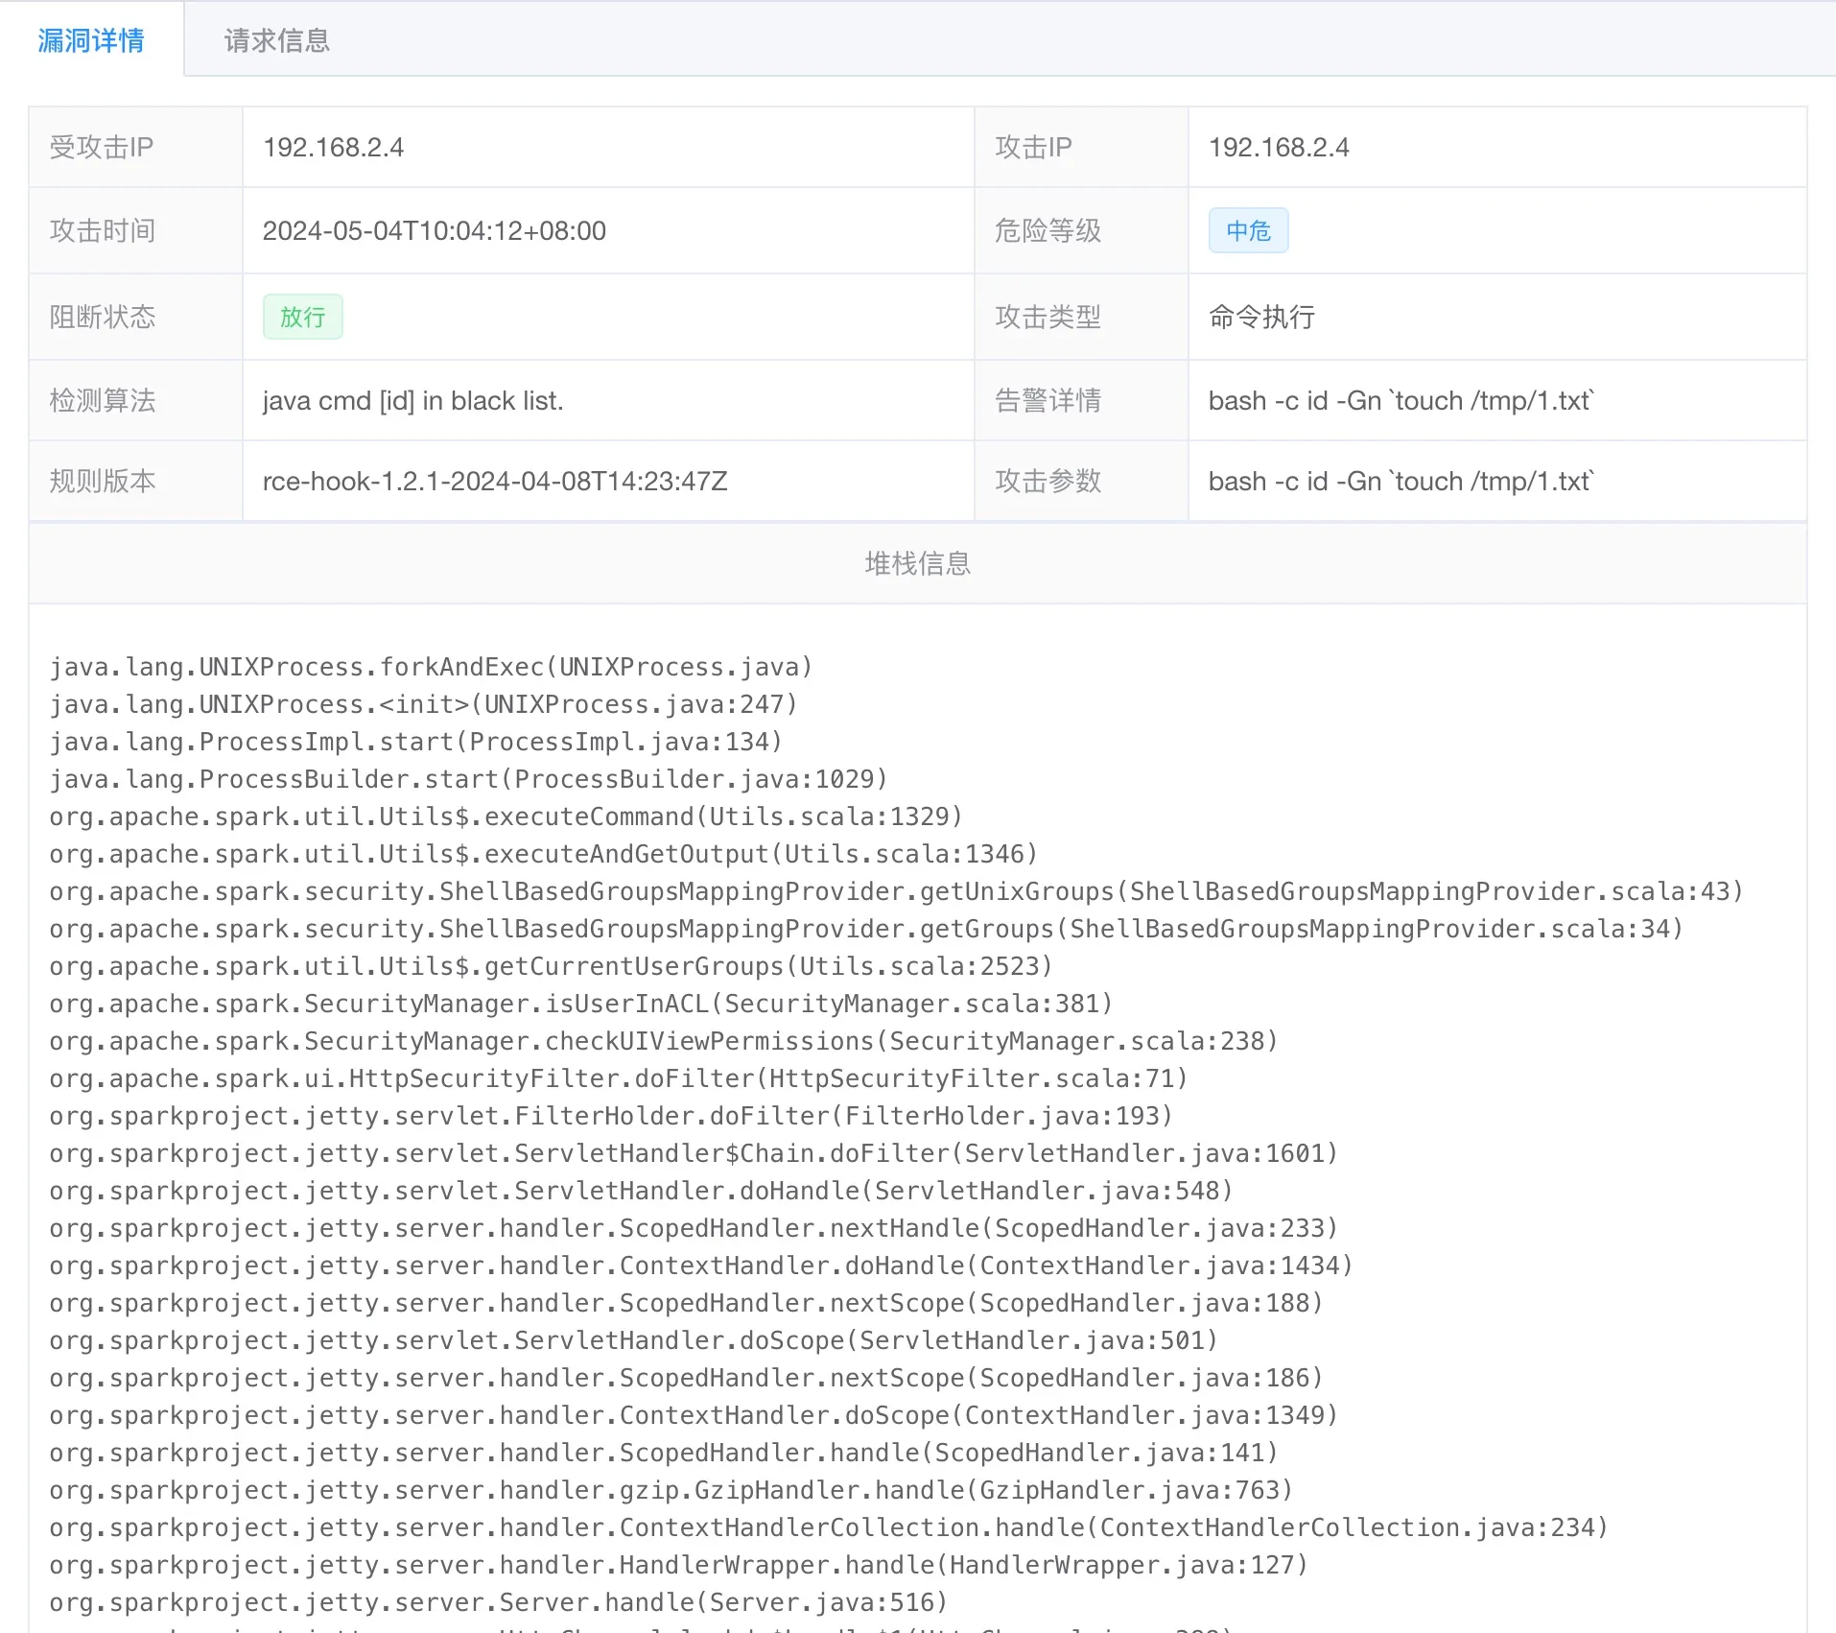Select the 受攻击IP value 192.168.2.4

[x=333, y=148]
